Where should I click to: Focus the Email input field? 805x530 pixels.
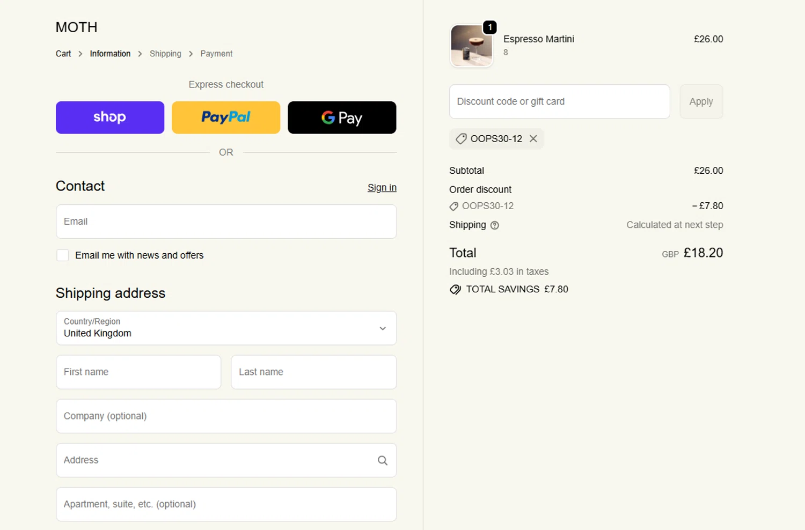[x=226, y=222]
